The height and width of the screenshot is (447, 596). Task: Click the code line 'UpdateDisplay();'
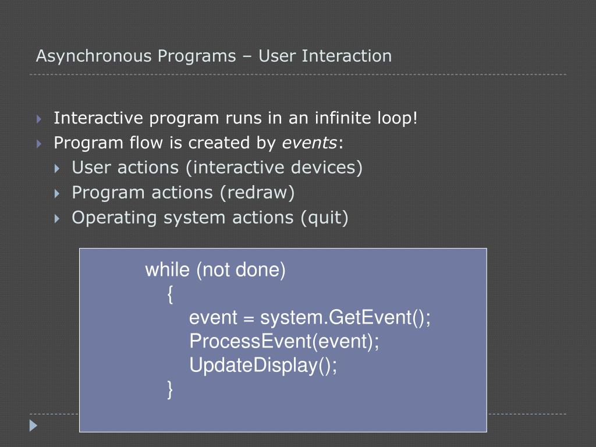263,366
